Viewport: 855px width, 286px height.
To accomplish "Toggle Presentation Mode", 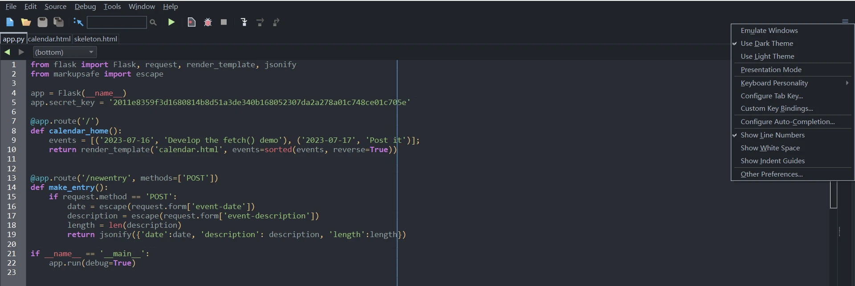I will pos(793,70).
